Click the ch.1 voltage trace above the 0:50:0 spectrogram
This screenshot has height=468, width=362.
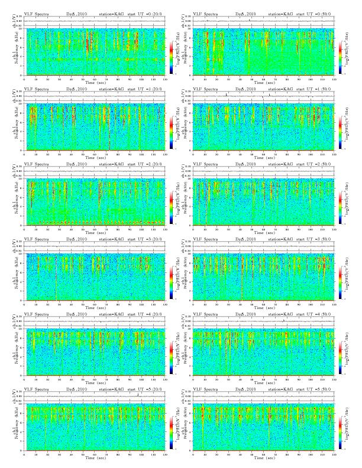click(x=263, y=21)
